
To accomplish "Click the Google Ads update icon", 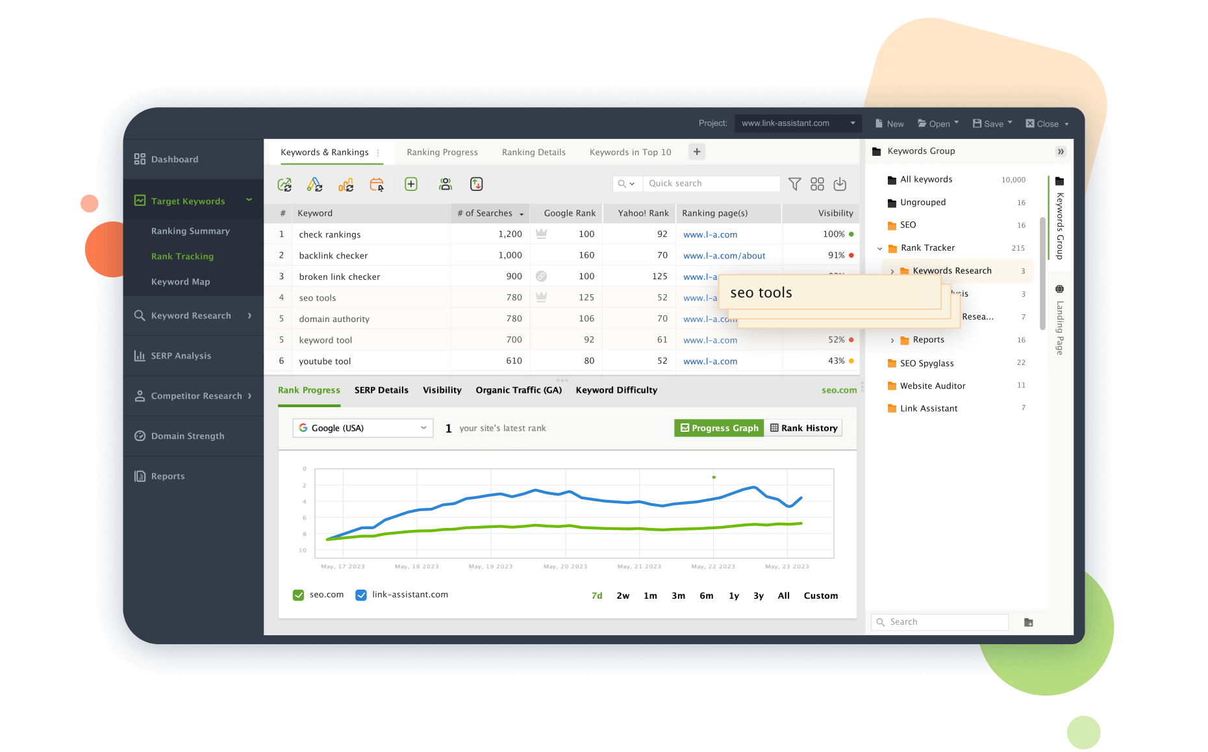I will click(x=315, y=184).
